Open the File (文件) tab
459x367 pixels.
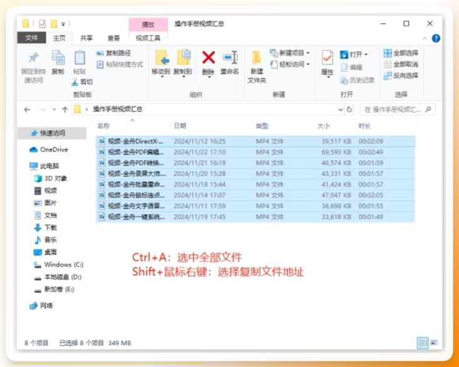[x=31, y=38]
